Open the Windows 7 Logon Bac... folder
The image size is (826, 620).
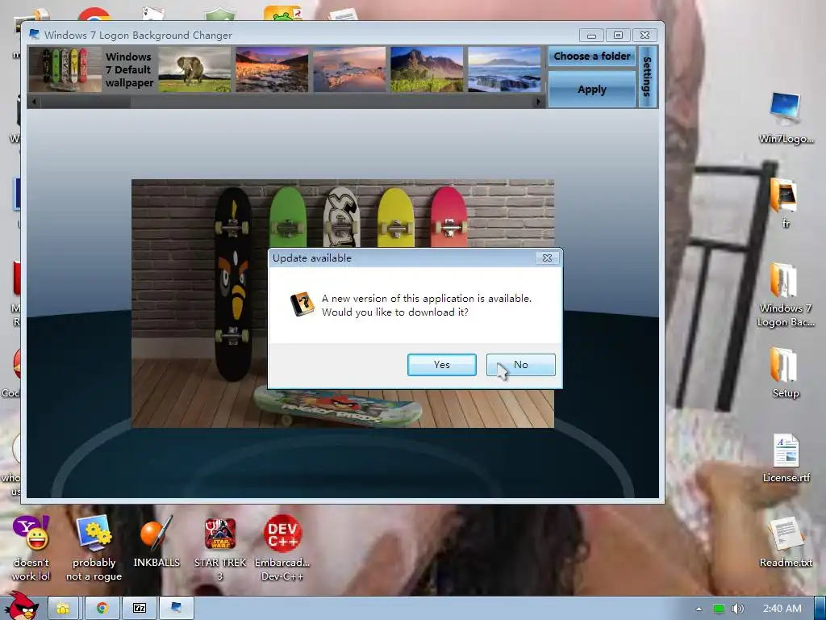pos(786,294)
